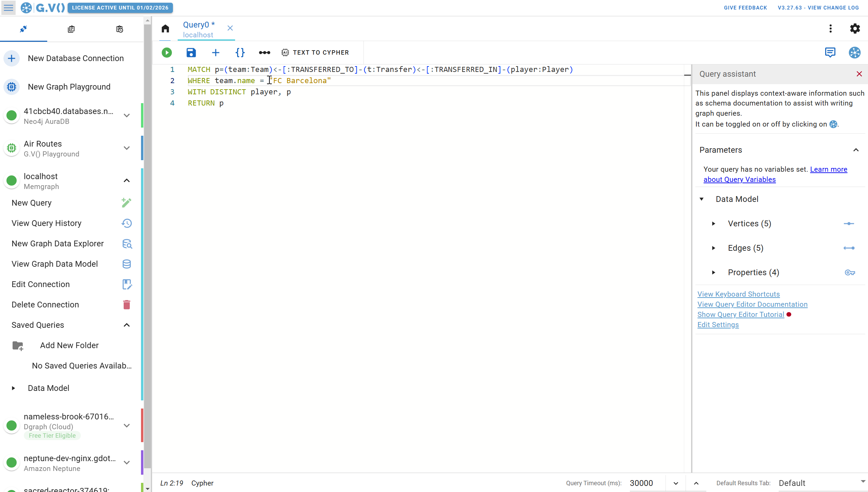868x492 pixels.
Task: Open the Text to Cypher tool
Action: click(315, 53)
